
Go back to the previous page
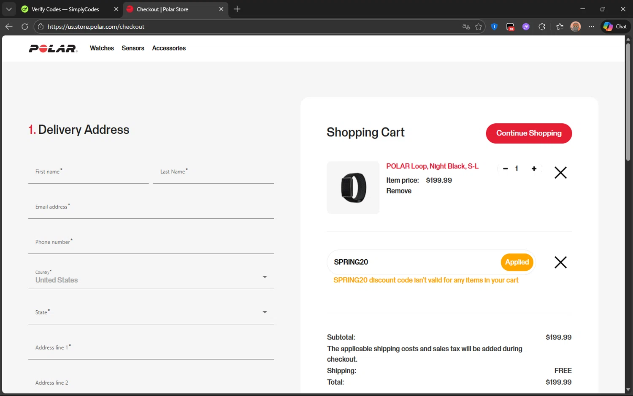[x=9, y=27]
